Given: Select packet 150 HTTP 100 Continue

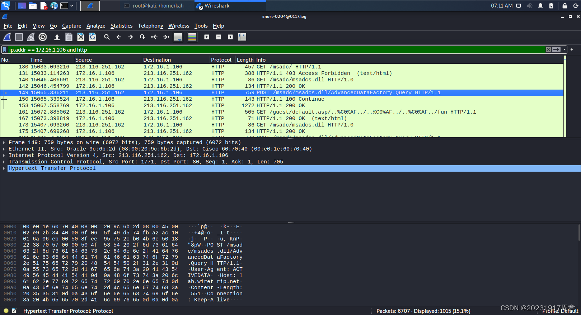Looking at the screenshot, I should 282,99.
